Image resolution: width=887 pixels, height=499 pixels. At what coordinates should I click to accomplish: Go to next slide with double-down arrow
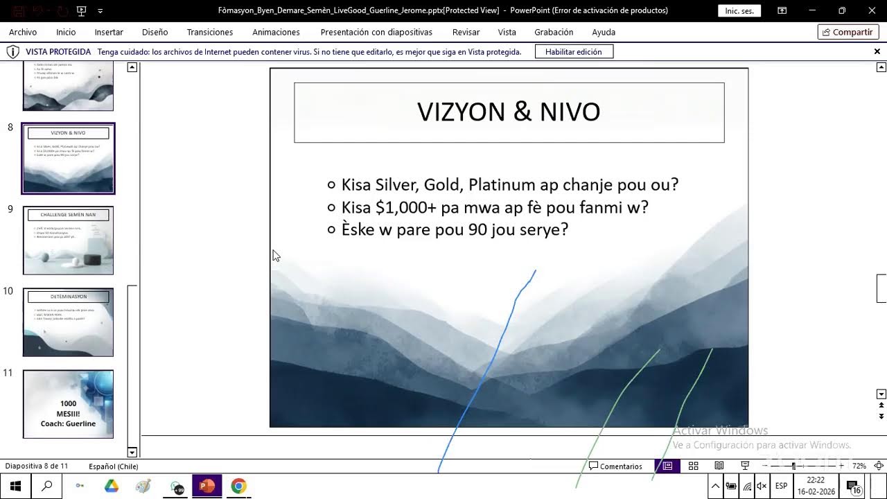click(x=881, y=417)
